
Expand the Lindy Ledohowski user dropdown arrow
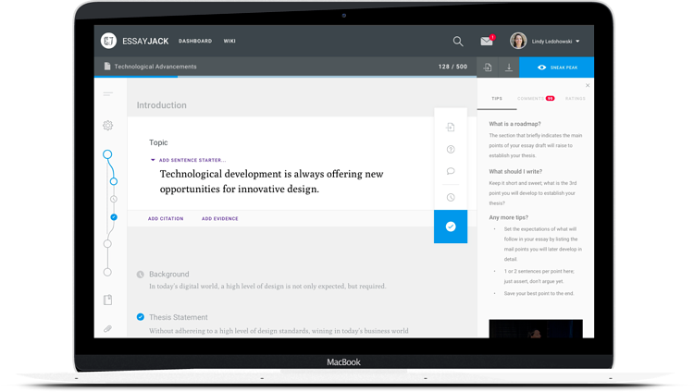click(x=577, y=42)
